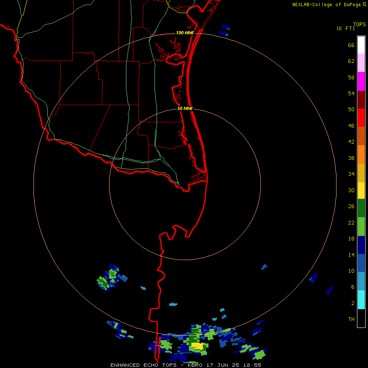
Task: Click legend value '18'
Action: click(351, 239)
